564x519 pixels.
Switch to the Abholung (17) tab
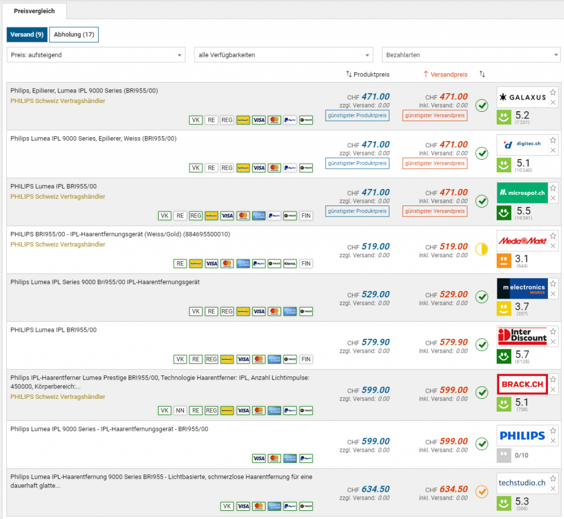pos(74,35)
